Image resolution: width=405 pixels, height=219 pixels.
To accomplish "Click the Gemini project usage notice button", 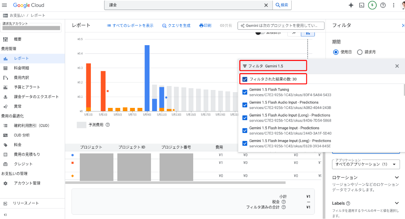I will click(281, 25).
